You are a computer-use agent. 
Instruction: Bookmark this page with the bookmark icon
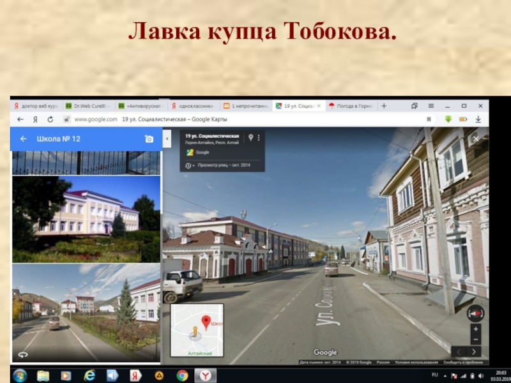[x=429, y=119]
